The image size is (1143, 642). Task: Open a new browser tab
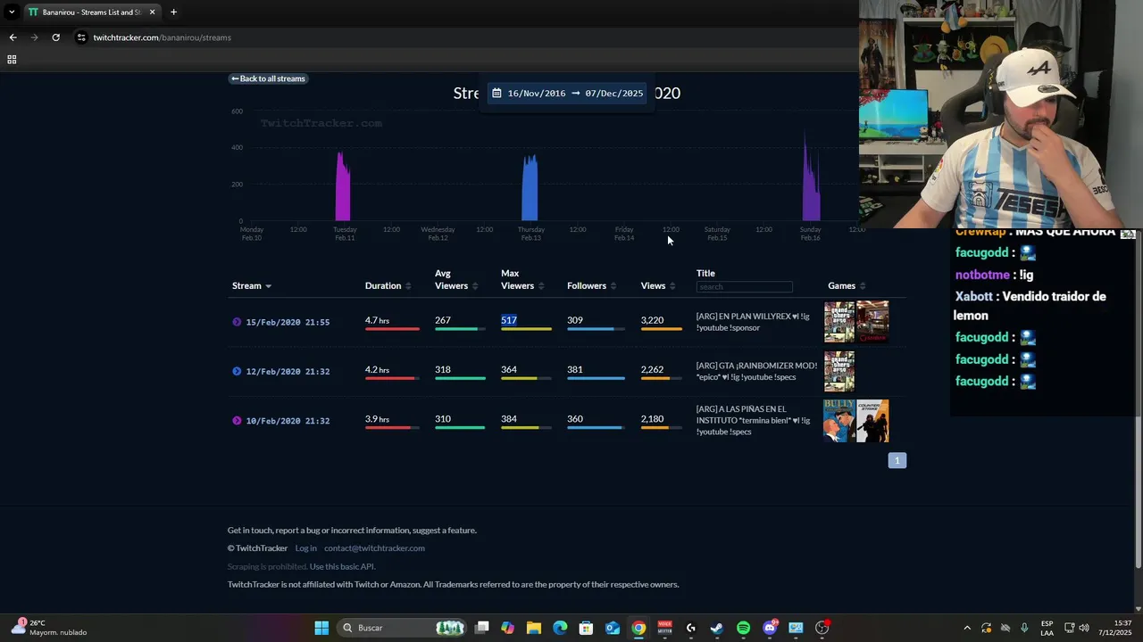[173, 12]
